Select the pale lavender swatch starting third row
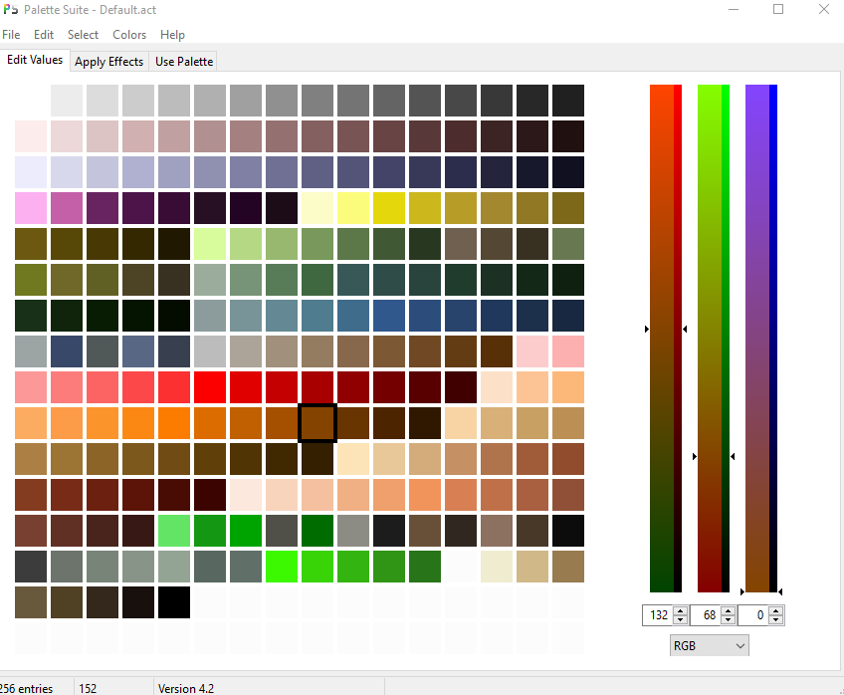Viewport: 844px width, 695px height. [x=31, y=172]
